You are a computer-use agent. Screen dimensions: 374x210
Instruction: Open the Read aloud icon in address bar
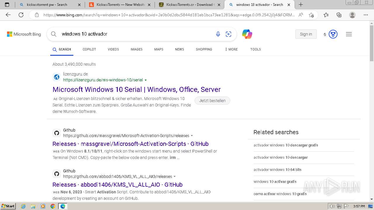click(301, 15)
